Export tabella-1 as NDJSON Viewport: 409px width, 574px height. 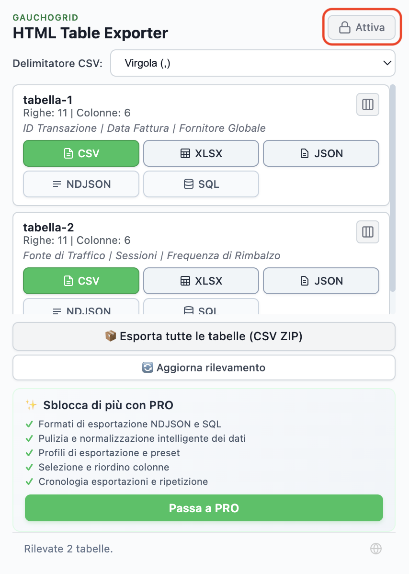click(x=81, y=184)
